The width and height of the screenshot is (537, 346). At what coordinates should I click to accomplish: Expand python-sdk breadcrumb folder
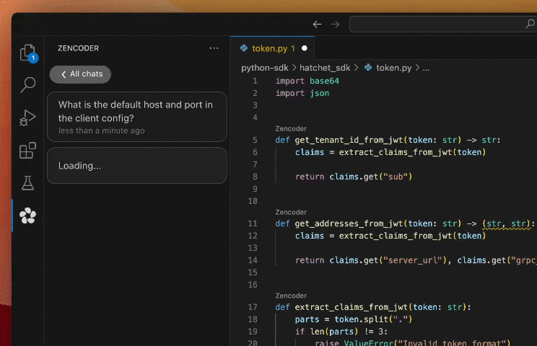[264, 68]
